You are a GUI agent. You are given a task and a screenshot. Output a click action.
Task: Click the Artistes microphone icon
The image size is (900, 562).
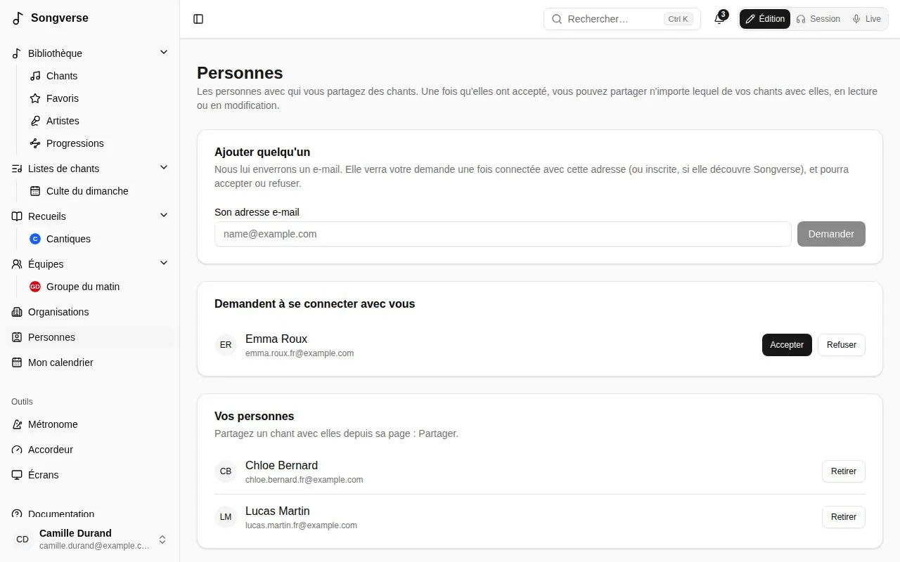(x=35, y=121)
